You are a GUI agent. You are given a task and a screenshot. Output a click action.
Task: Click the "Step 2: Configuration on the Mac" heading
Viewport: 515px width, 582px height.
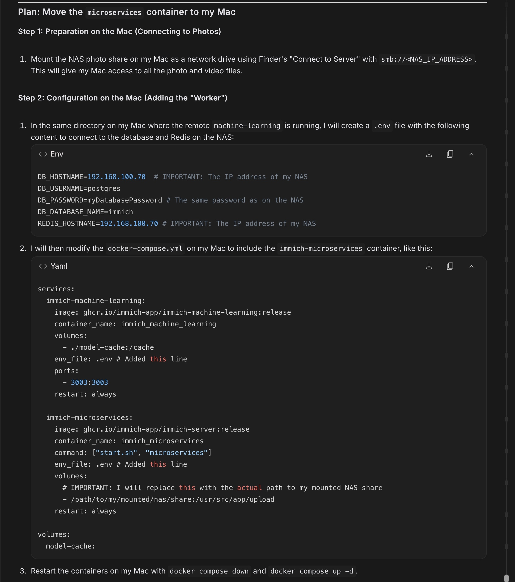123,98
